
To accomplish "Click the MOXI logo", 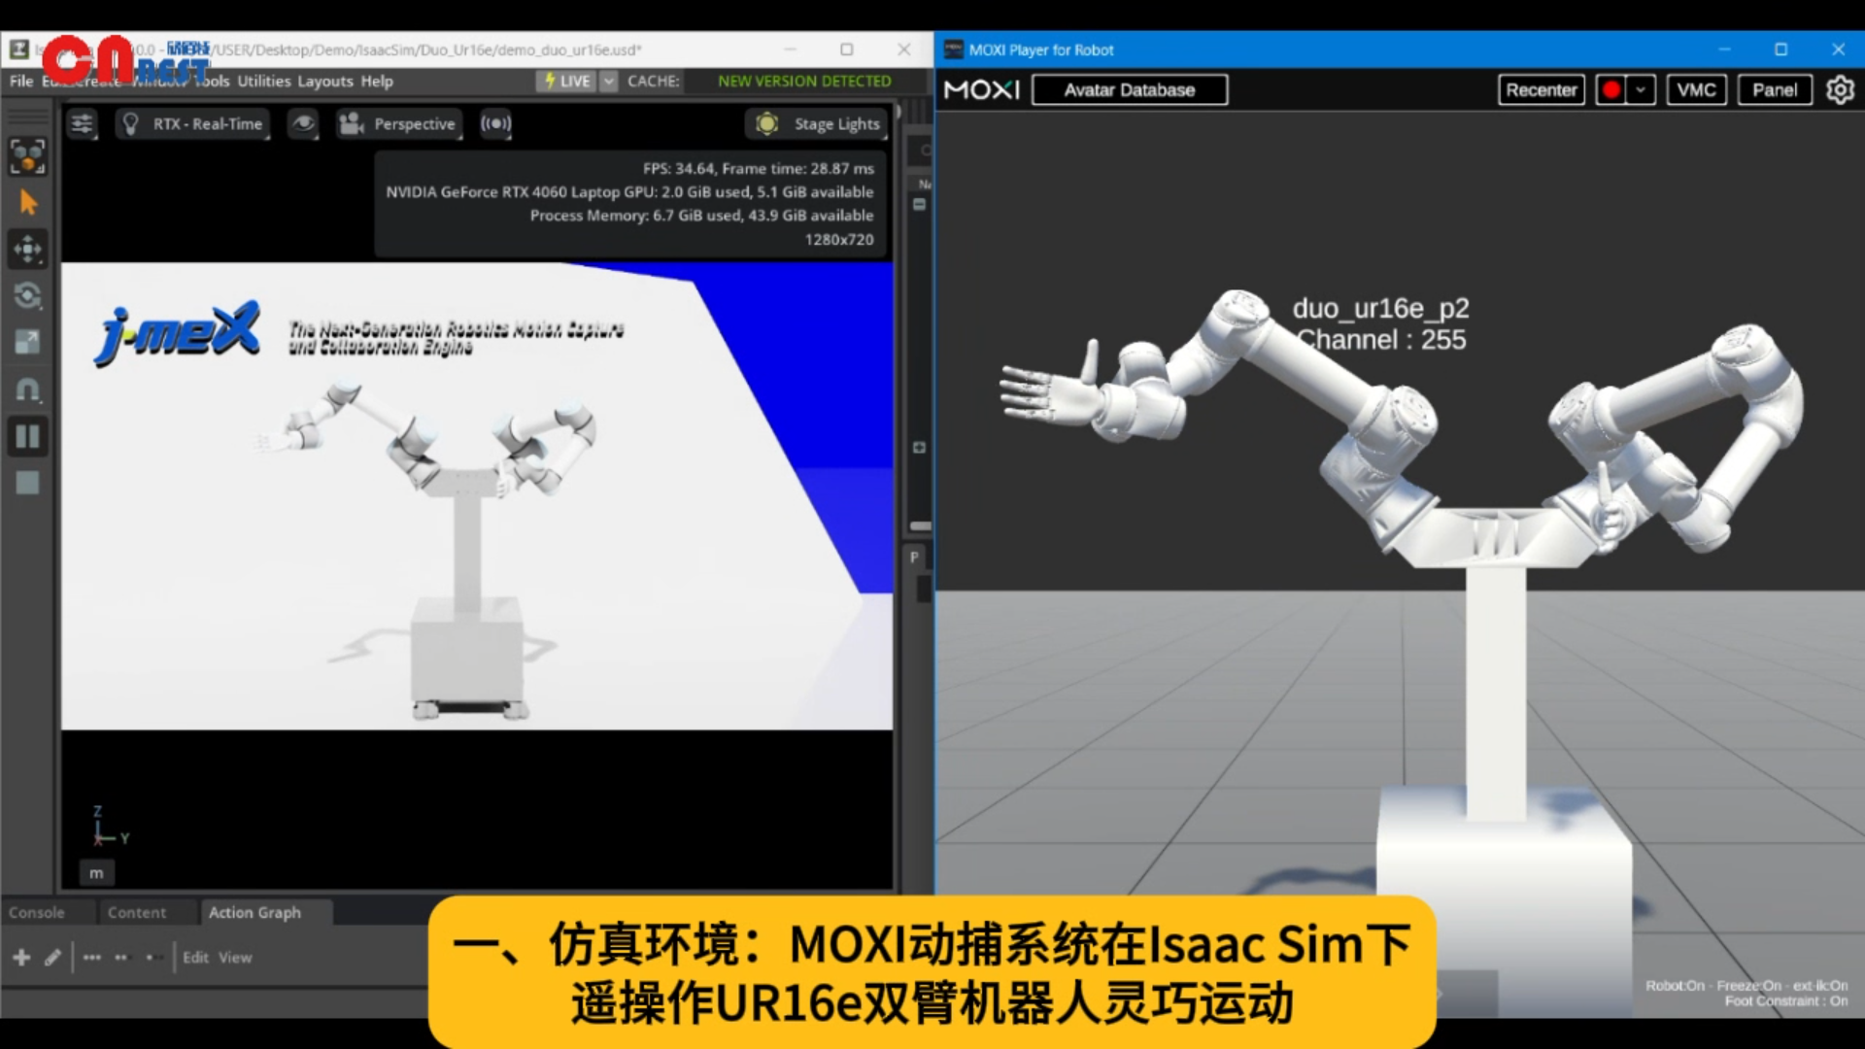I will tap(982, 90).
